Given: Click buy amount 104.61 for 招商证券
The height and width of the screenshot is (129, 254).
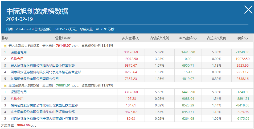Looking at the screenshot, I should (131, 105).
